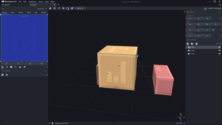The width and height of the screenshot is (222, 125).
Task: Click mirror UV vertical sideways-triangle icon
Action: point(24,67)
